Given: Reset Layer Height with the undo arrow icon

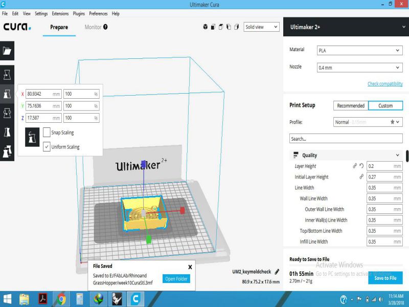Looking at the screenshot, I should [361, 166].
